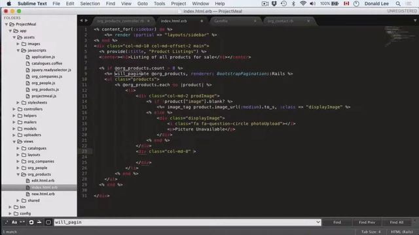Select the org_people folder icon

pyautogui.click(x=24, y=168)
